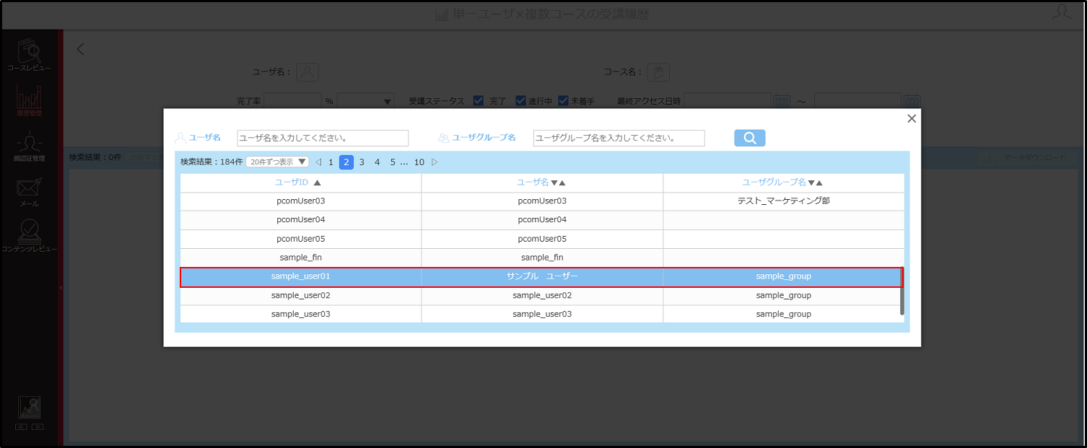
Task: Open the start date calendar icon
Action: click(x=782, y=101)
